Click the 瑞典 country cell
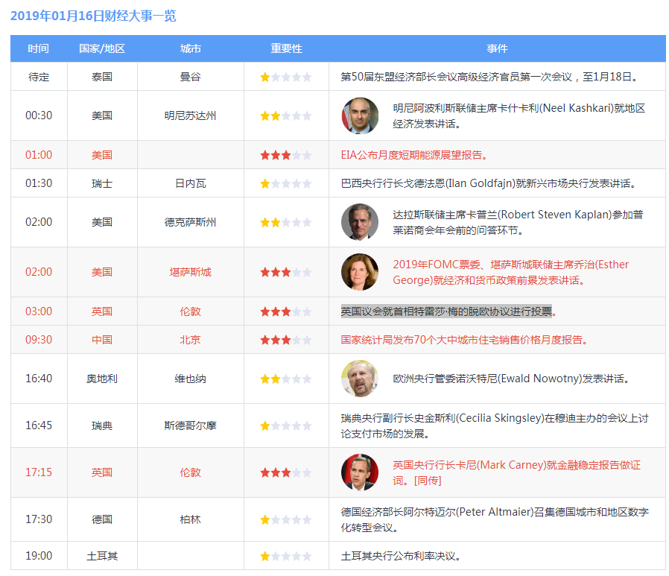Image resolution: width=669 pixels, height=576 pixels. [102, 425]
